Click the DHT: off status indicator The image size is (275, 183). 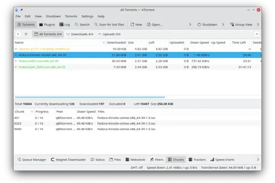tap(136, 168)
